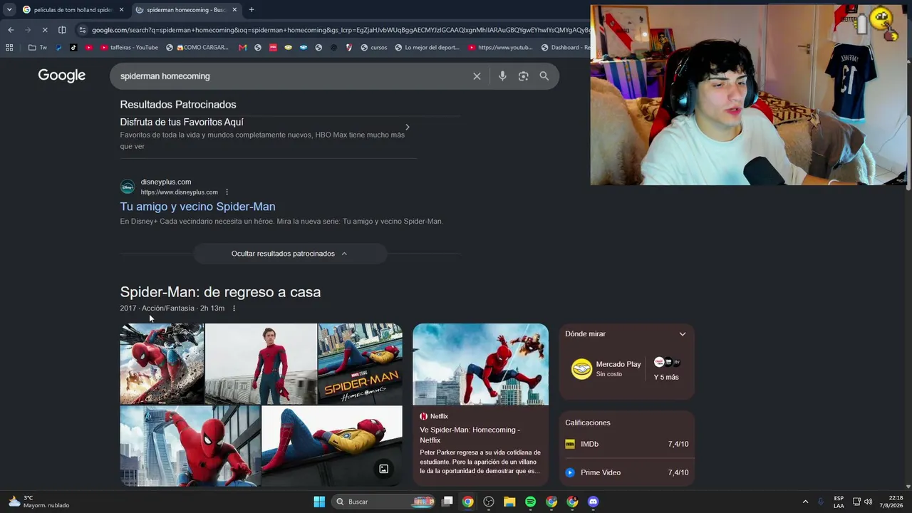Open volume control in system tray
This screenshot has height=513, width=912.
point(868,502)
